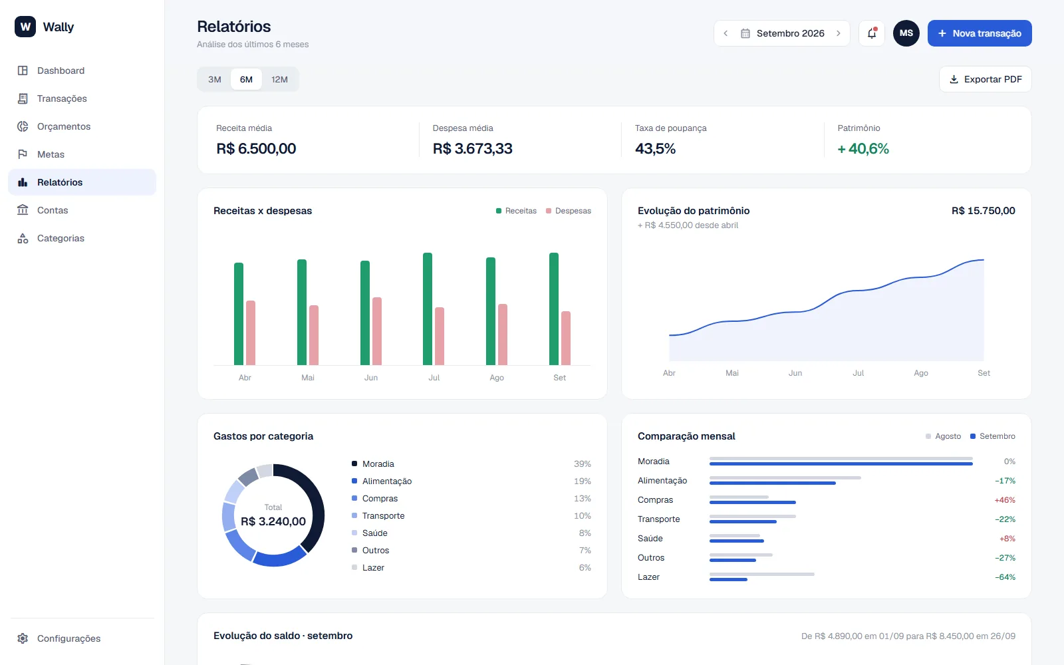
Task: Click the Wally logo icon
Action: [25, 27]
